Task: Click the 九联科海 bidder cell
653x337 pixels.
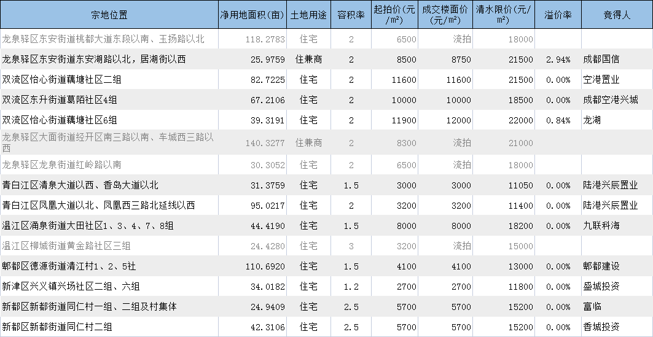Action: click(617, 225)
